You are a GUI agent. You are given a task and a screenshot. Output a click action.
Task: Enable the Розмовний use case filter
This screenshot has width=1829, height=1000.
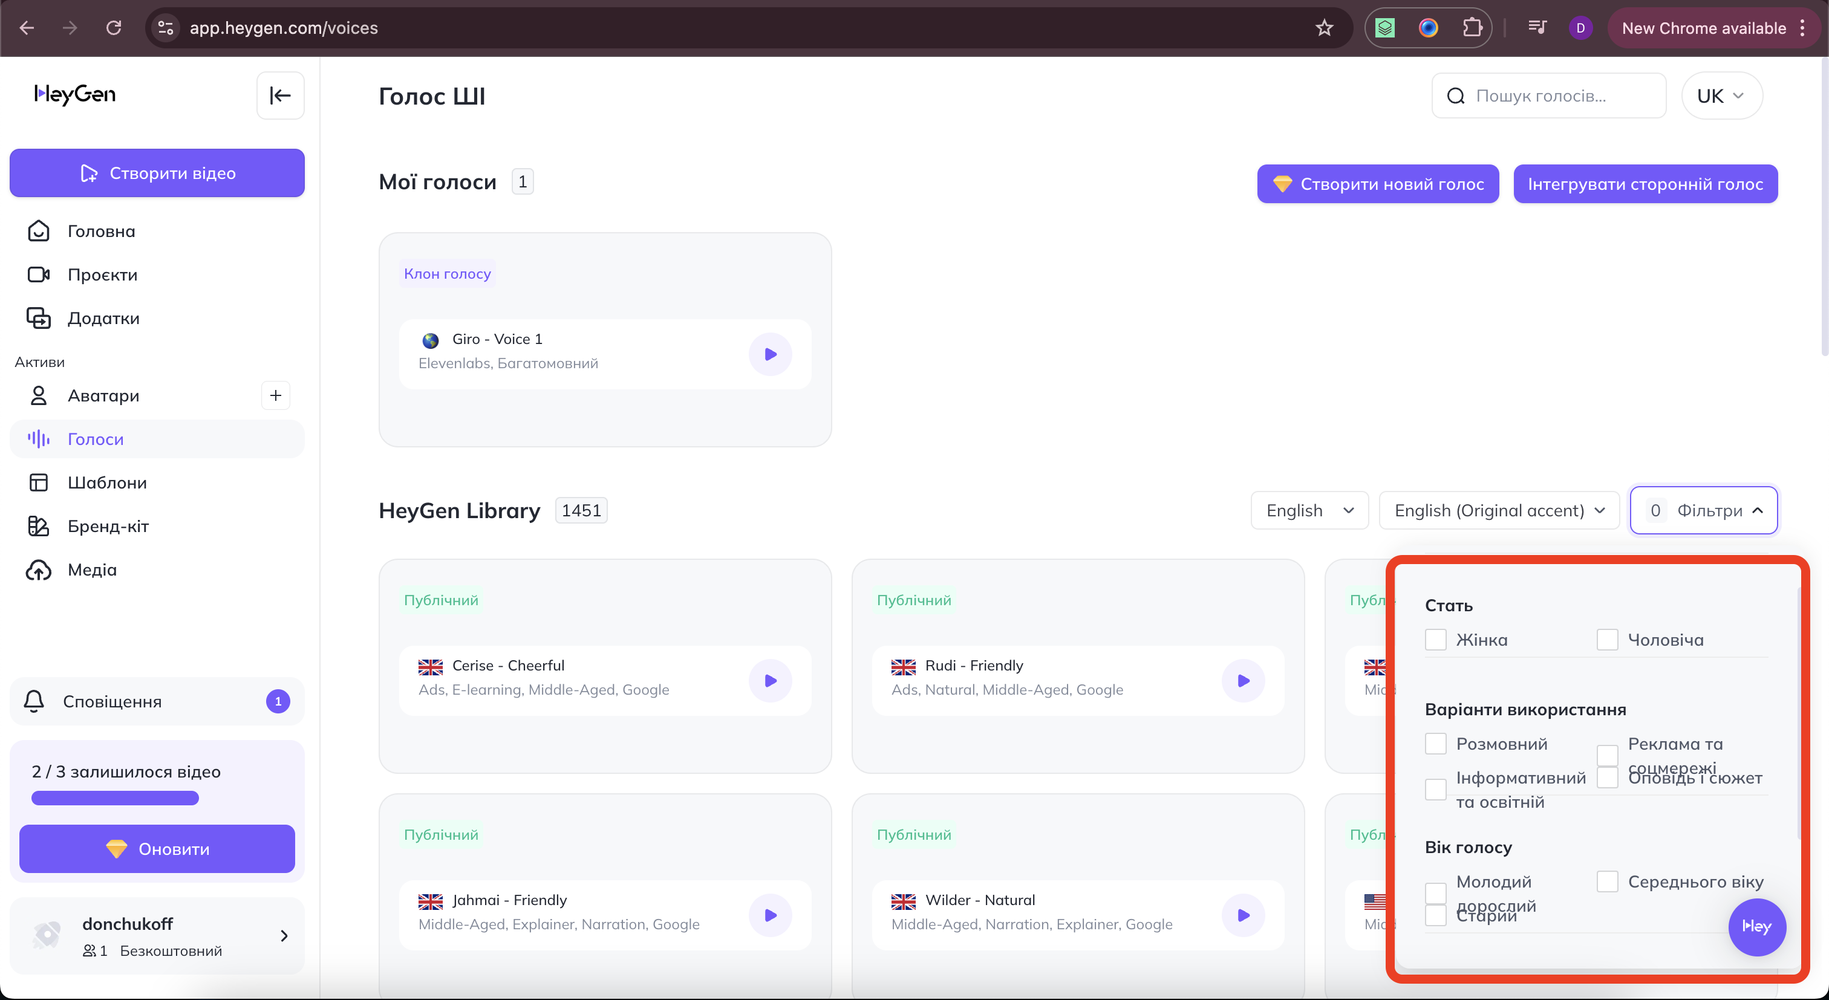(x=1436, y=744)
